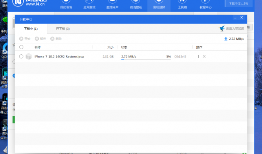The image size is (262, 154).
Task: Open 工具箱 section
Action: click(182, 5)
